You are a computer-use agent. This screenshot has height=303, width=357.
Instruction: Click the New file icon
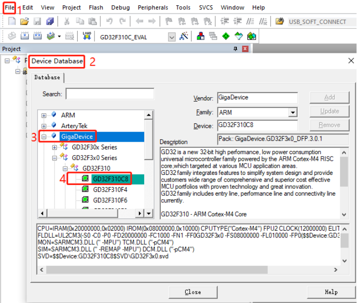[12, 22]
